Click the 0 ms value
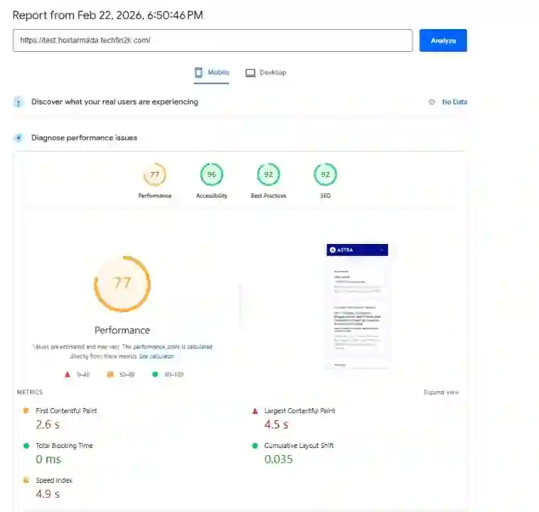The image size is (539, 512). pos(48,459)
